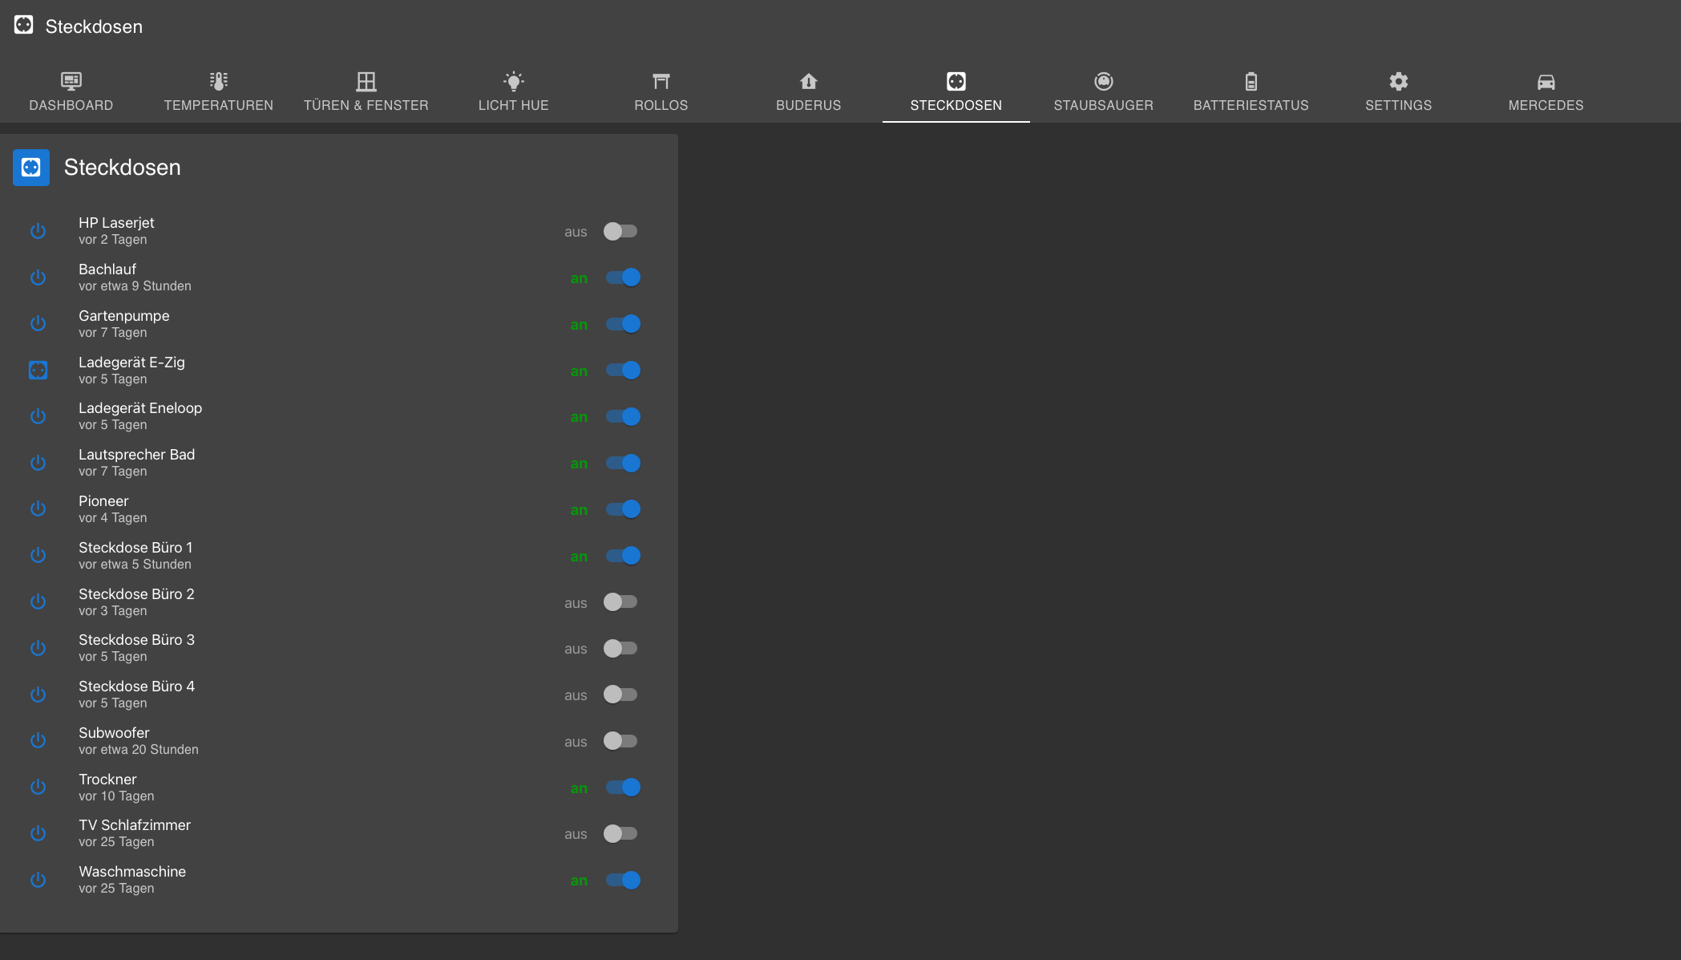The height and width of the screenshot is (960, 1681).
Task: Open the Lautsprecher Bad entity details
Action: pos(136,455)
